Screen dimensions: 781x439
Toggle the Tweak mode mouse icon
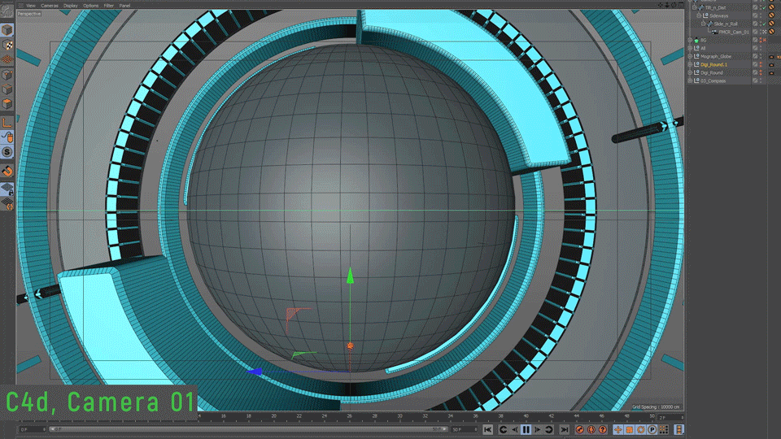(7, 137)
